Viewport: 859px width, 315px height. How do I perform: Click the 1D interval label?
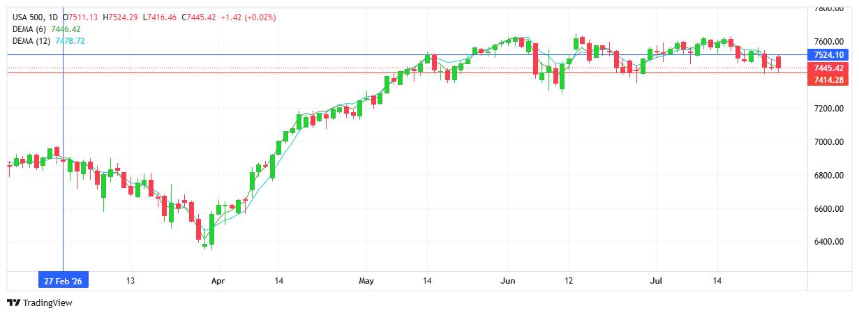click(54, 17)
